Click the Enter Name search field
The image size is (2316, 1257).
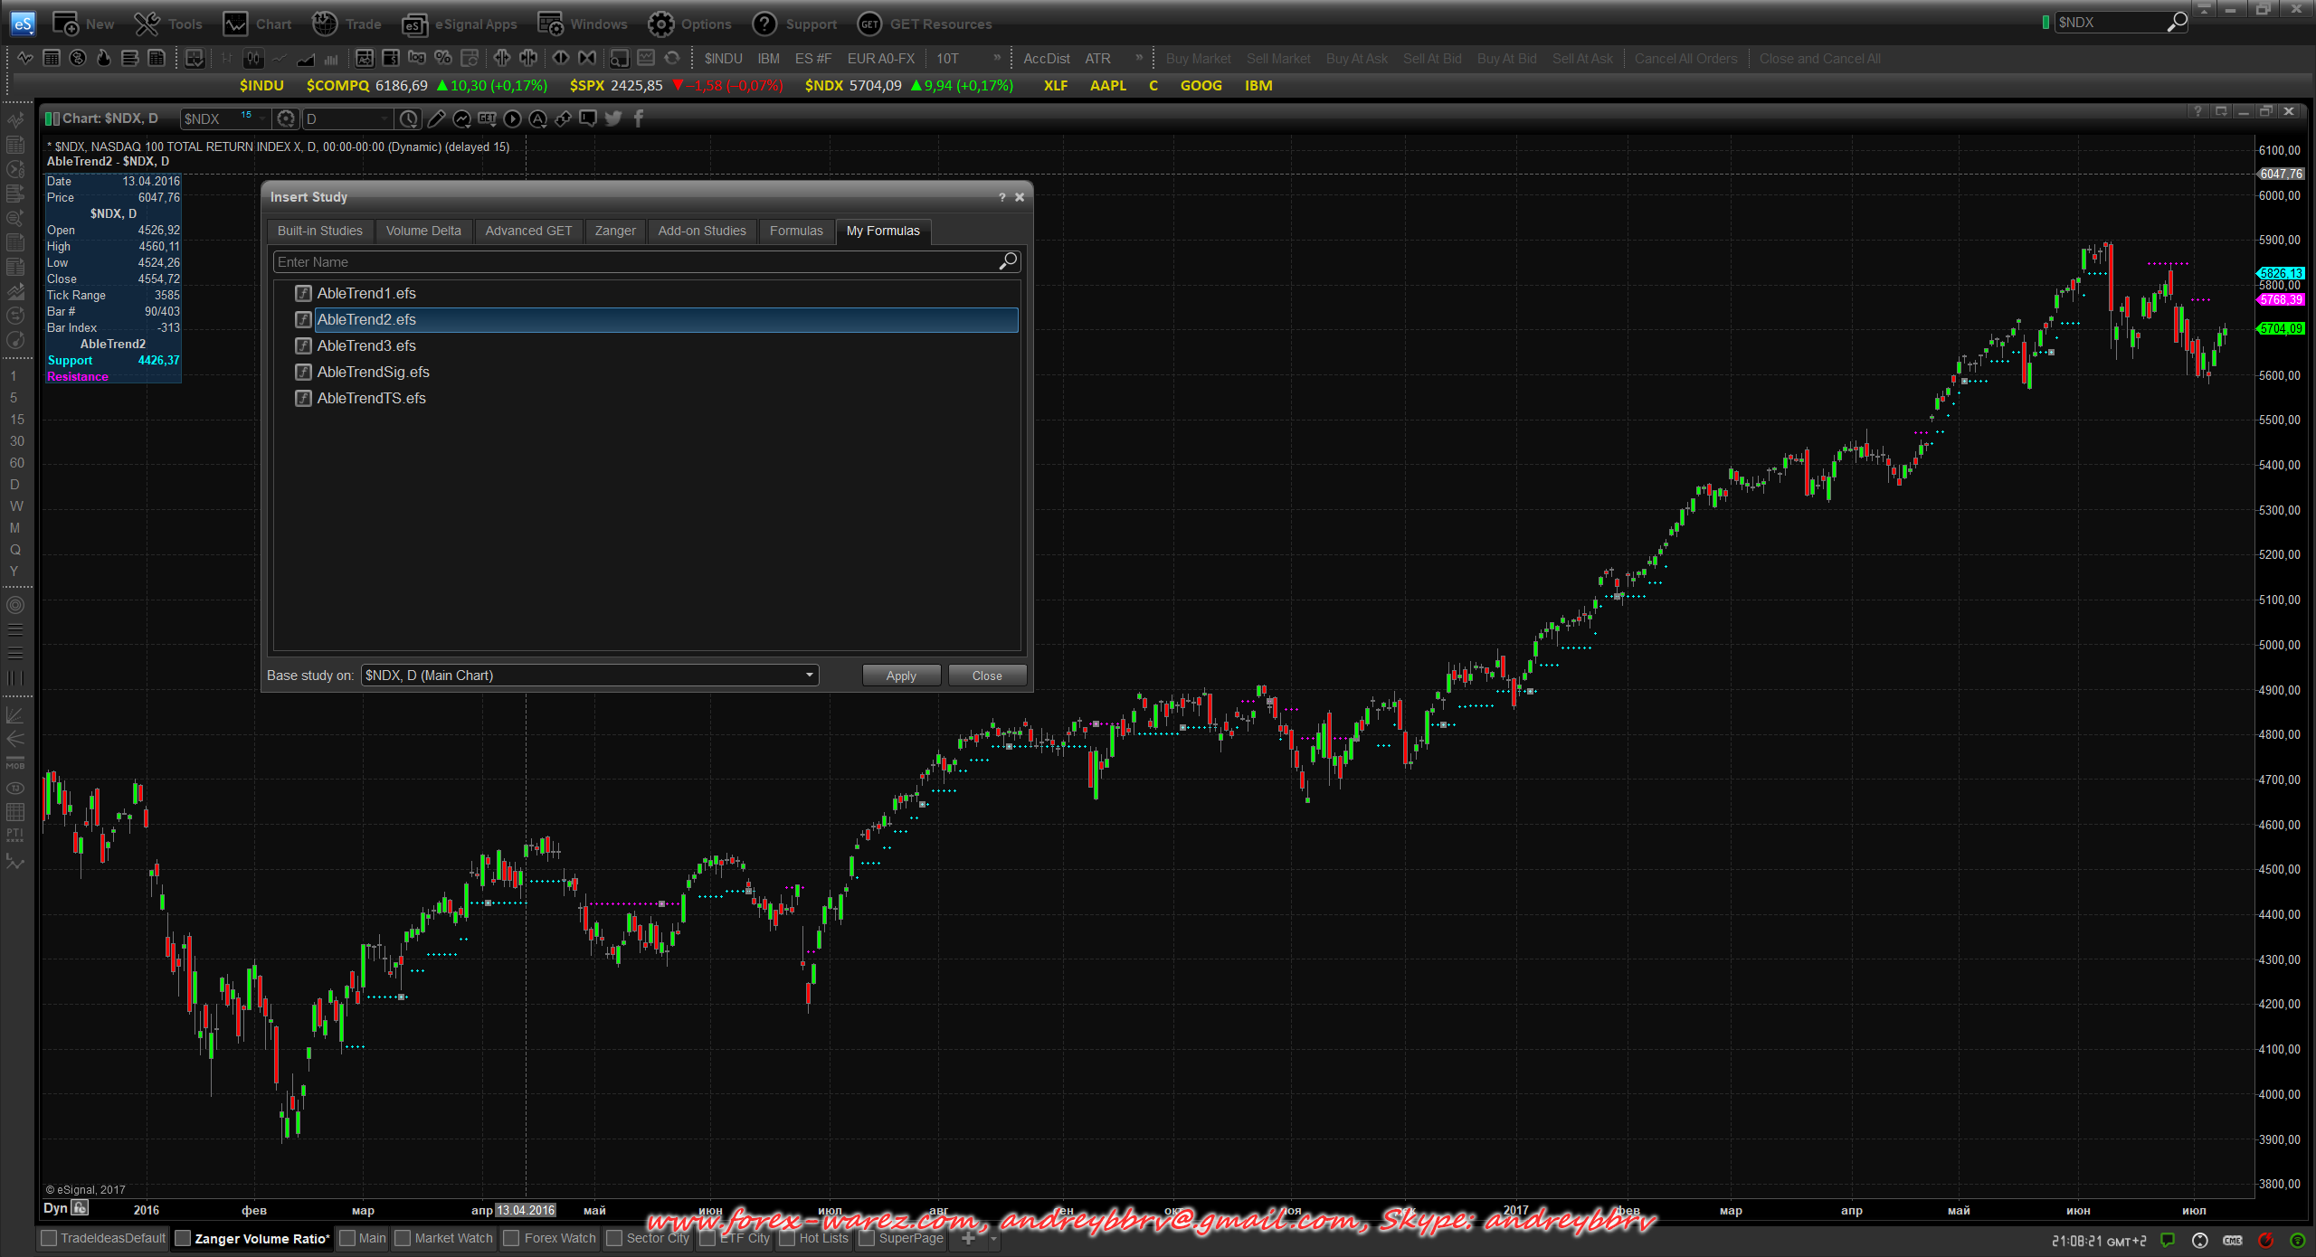point(633,261)
